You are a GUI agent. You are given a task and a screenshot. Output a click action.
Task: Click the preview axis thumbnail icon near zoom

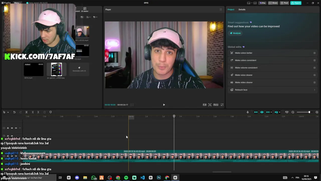287,112
